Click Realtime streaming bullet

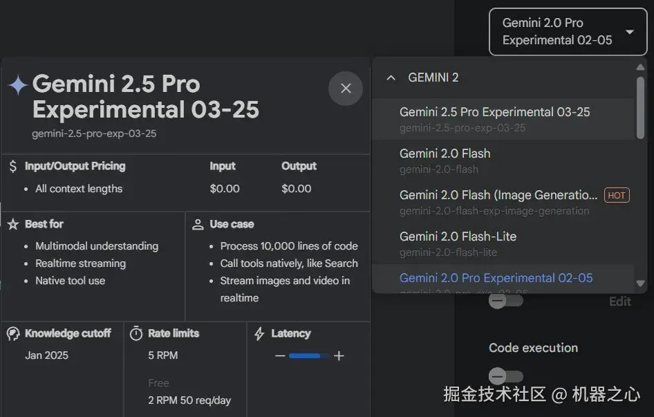coord(80,263)
